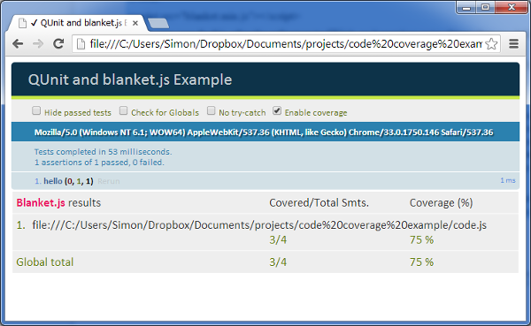Expand the code.js coverage file row
The width and height of the screenshot is (531, 326).
click(259, 225)
